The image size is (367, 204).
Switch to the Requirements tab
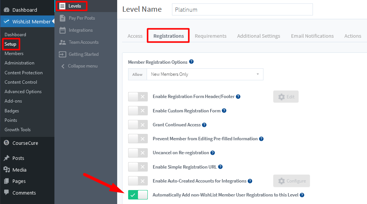[x=211, y=36]
